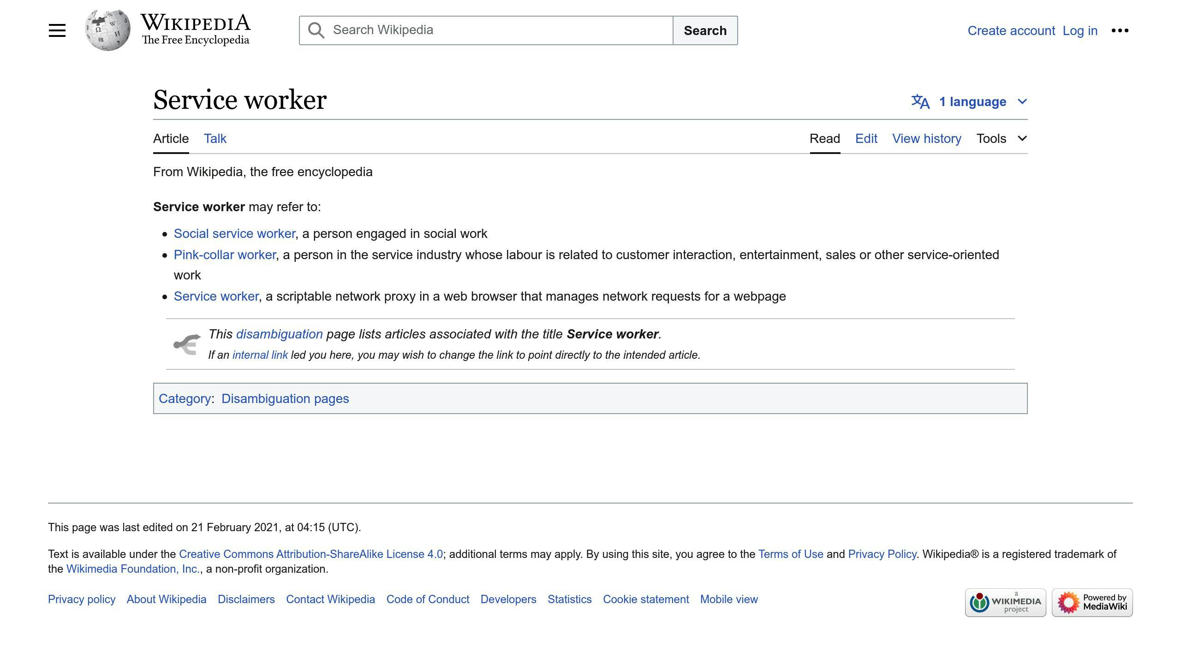1181x664 pixels.
Task: Click the search magnifier icon
Action: tap(316, 30)
